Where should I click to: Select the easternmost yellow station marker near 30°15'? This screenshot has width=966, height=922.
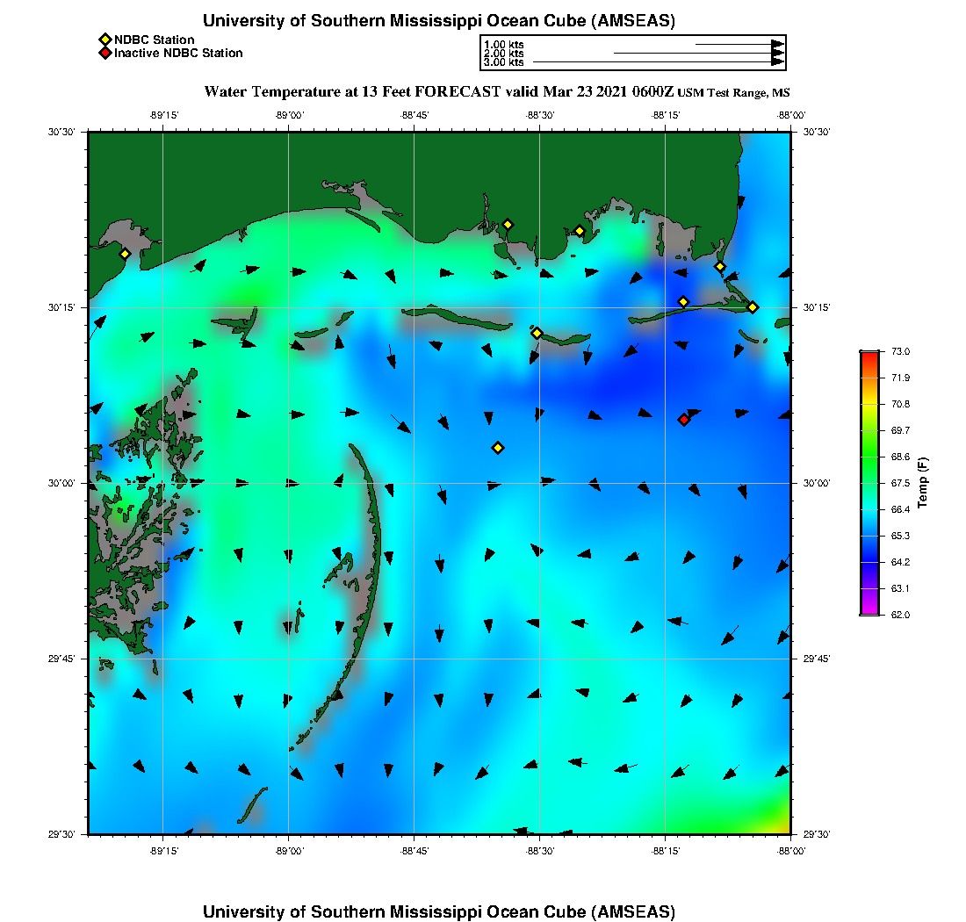click(753, 307)
